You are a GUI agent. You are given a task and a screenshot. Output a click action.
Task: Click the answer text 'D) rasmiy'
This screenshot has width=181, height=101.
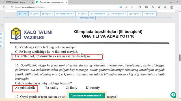pos(93,88)
